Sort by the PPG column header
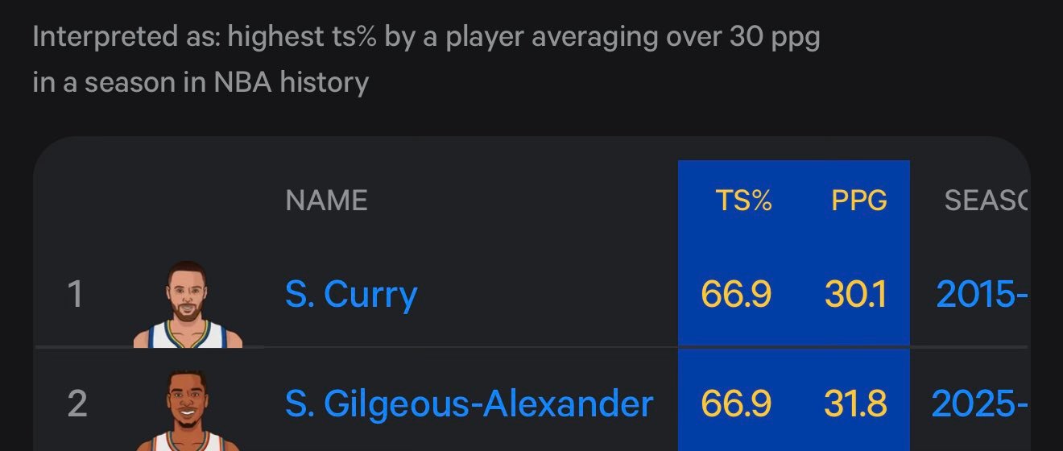Image resolution: width=1063 pixels, height=451 pixels. coord(858,201)
